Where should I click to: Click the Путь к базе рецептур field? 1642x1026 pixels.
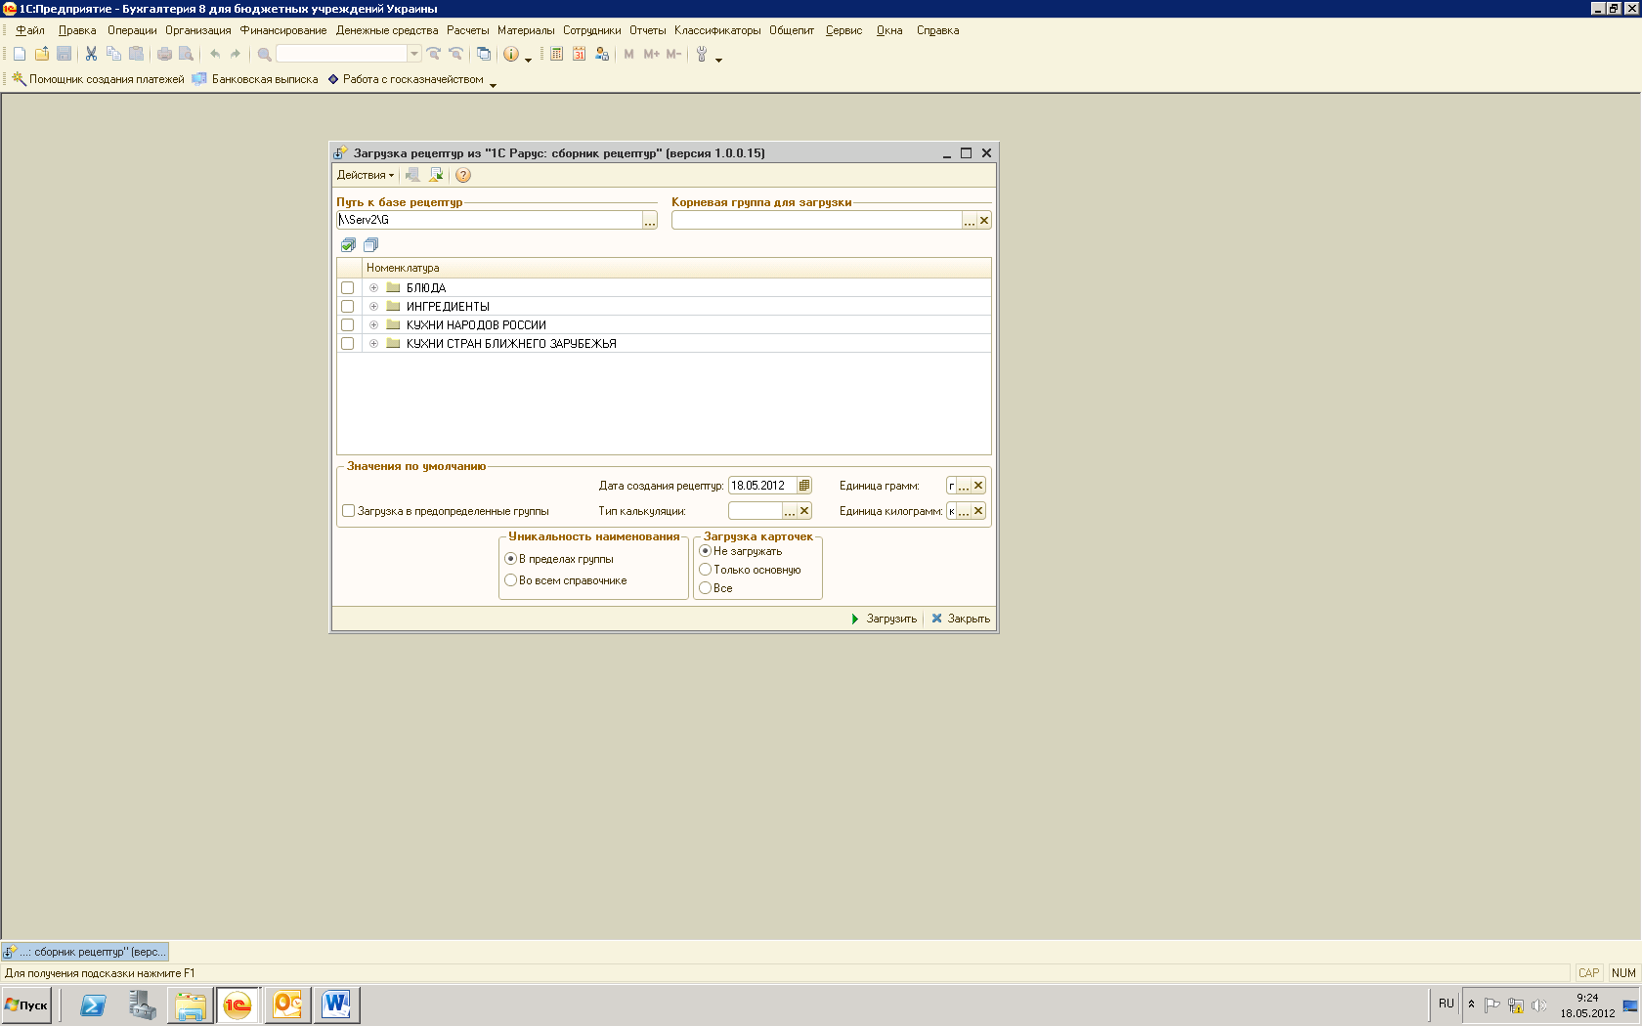coord(489,221)
